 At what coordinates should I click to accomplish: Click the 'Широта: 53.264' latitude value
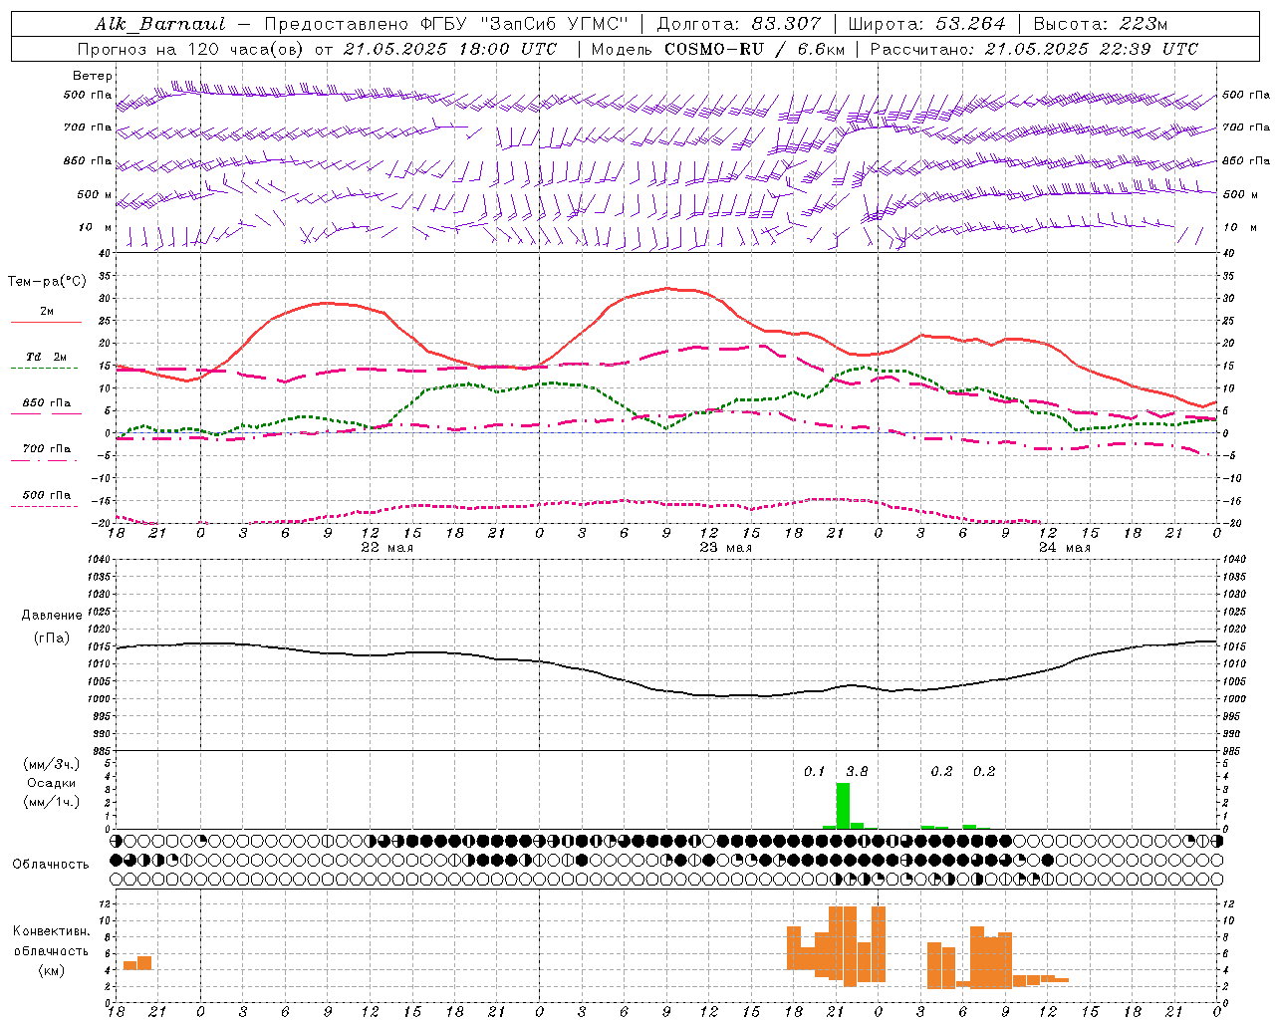coord(926,24)
